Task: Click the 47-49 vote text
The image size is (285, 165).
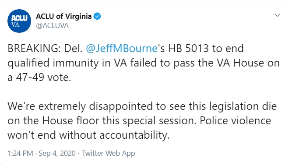Action: click(x=30, y=77)
